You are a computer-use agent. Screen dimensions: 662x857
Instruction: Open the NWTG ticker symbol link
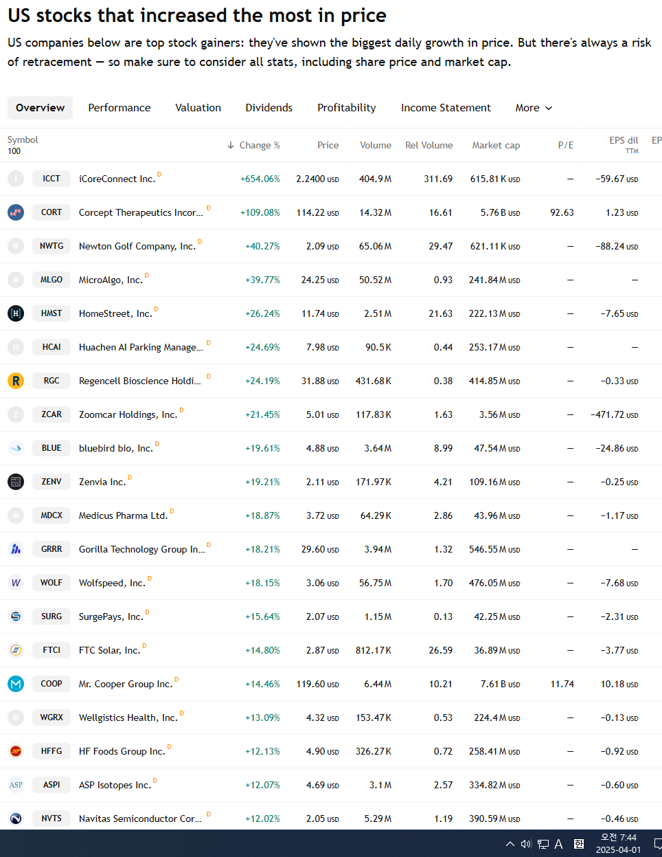[x=52, y=246]
